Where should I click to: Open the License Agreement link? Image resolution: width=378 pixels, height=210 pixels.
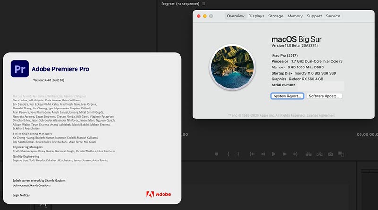(x=321, y=115)
